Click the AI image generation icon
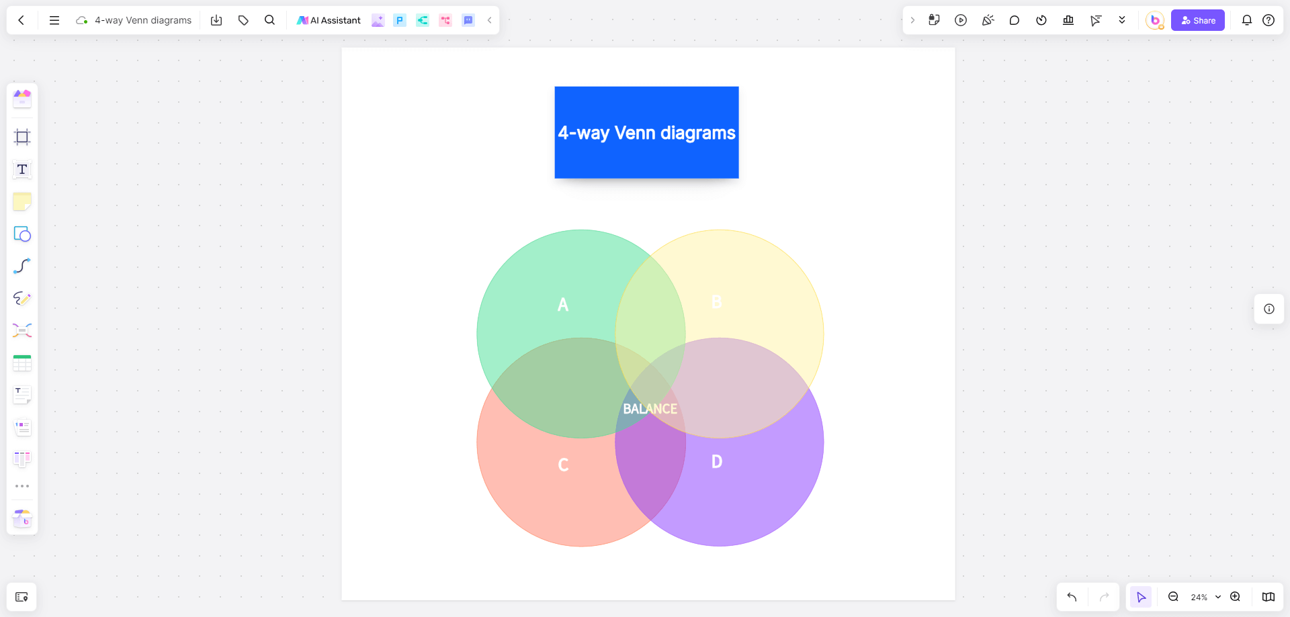The width and height of the screenshot is (1290, 617). [x=378, y=20]
